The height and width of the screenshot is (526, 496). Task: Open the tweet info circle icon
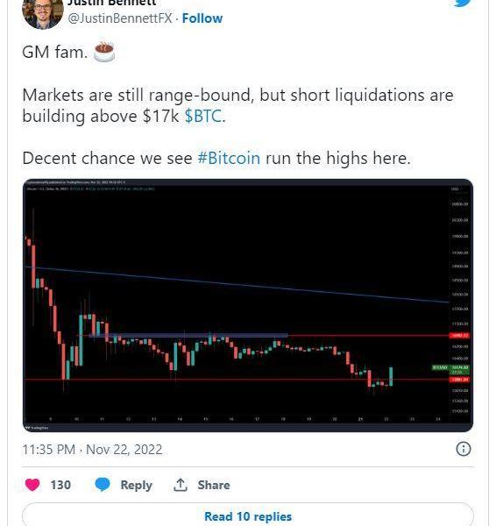pyautogui.click(x=464, y=449)
